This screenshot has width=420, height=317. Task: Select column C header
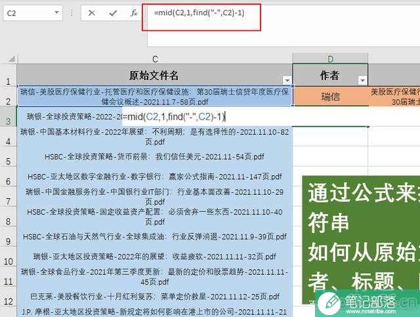coord(155,58)
